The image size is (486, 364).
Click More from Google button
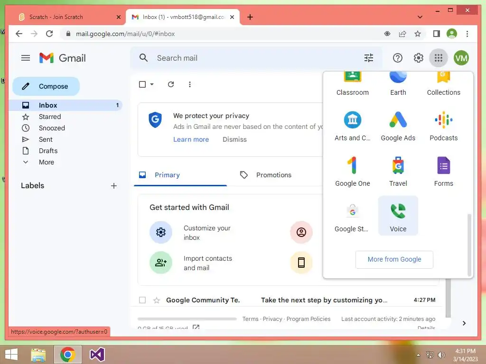coord(394,259)
